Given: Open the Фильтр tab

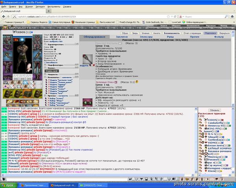Looking at the screenshot, I should [219, 37].
